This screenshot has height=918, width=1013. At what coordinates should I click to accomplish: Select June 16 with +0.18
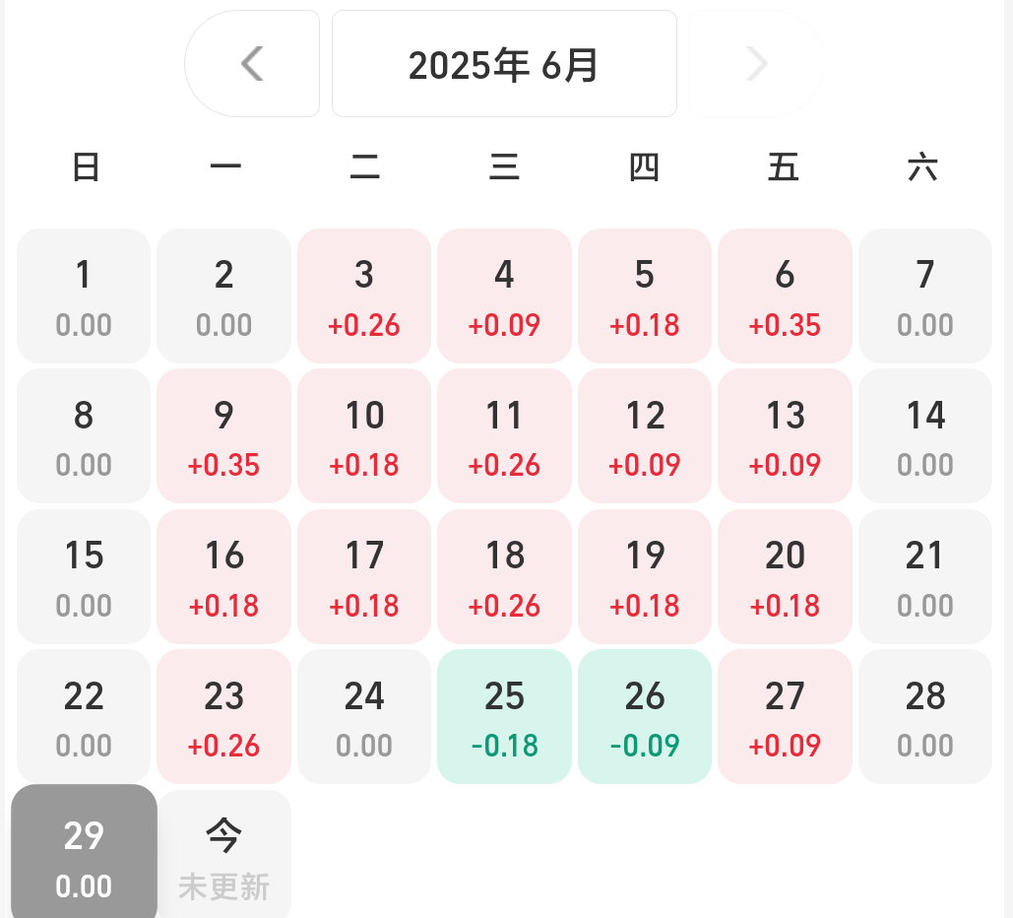223,576
